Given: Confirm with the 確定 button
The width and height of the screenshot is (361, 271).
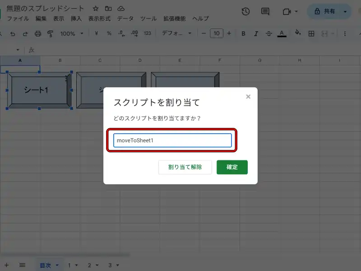Looking at the screenshot, I should click(232, 167).
